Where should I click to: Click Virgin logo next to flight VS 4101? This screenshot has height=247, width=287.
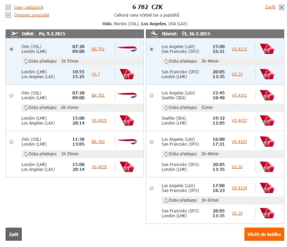point(267,95)
